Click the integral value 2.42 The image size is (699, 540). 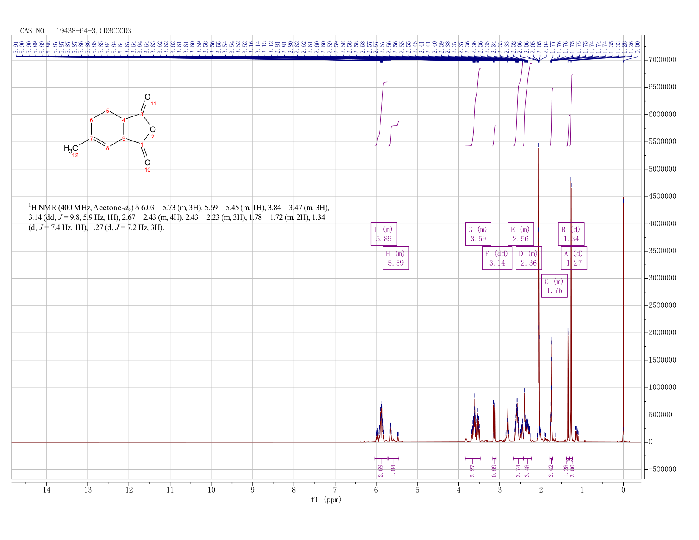(x=551, y=471)
